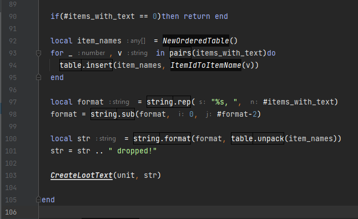Image resolution: width=358 pixels, height=219 pixels.
Task: Click the 'any[]' type hint after item_names
Action: [136, 41]
